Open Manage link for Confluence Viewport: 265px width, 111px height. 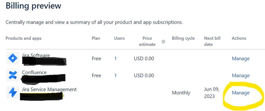click(x=241, y=75)
